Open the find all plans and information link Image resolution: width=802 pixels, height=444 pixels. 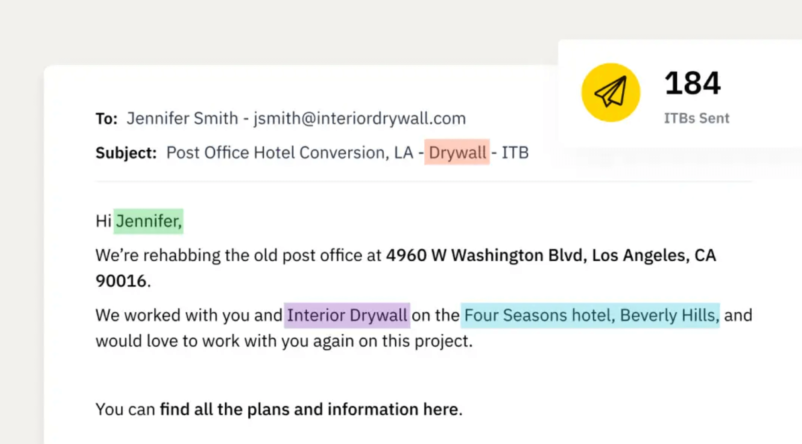(x=309, y=409)
